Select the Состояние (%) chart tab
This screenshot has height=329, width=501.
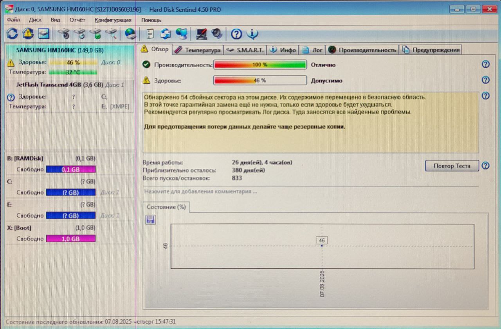pyautogui.click(x=166, y=207)
